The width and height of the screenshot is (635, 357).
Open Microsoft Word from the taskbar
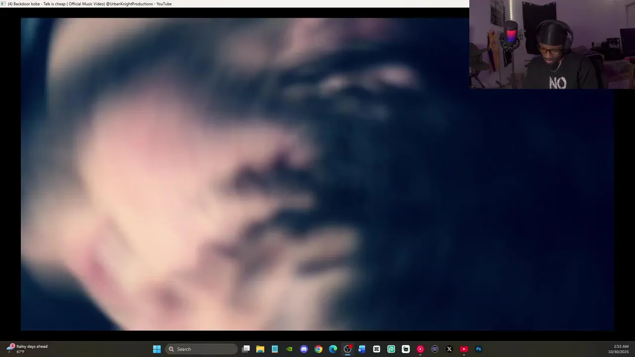click(x=362, y=349)
